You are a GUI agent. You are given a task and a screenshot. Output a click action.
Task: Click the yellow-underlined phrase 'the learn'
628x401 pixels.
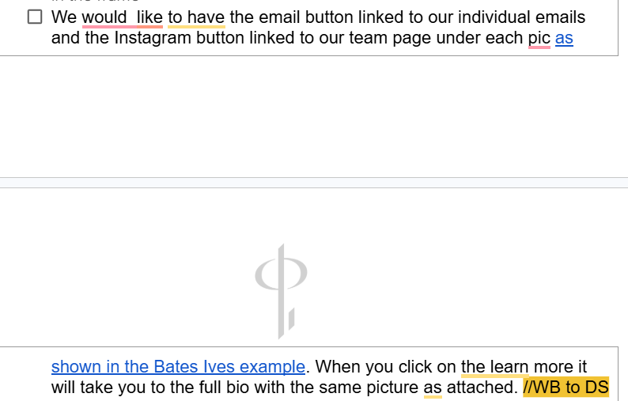494,367
